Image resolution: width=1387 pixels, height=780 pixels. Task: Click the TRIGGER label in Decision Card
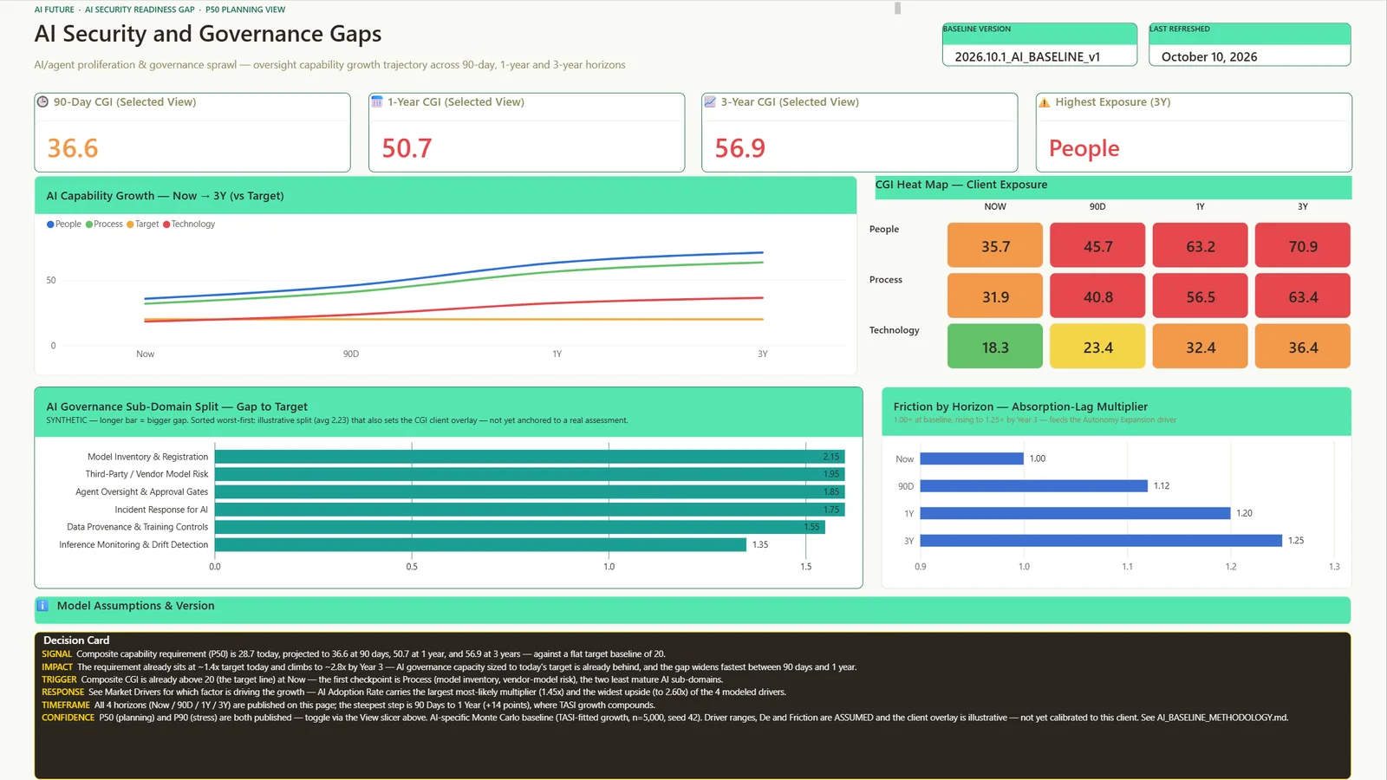tap(59, 679)
